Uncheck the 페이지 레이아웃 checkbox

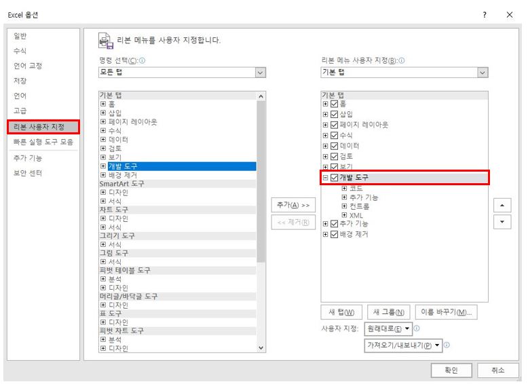click(334, 125)
